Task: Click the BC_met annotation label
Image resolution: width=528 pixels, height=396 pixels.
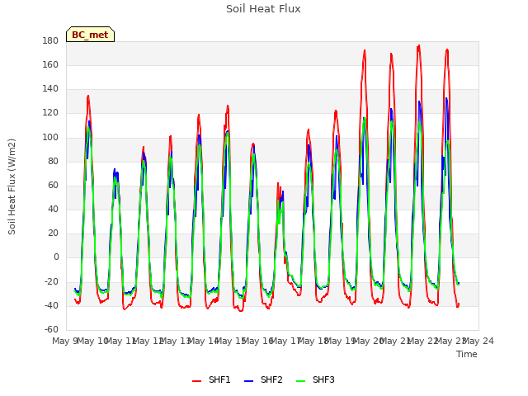Action: (x=90, y=35)
